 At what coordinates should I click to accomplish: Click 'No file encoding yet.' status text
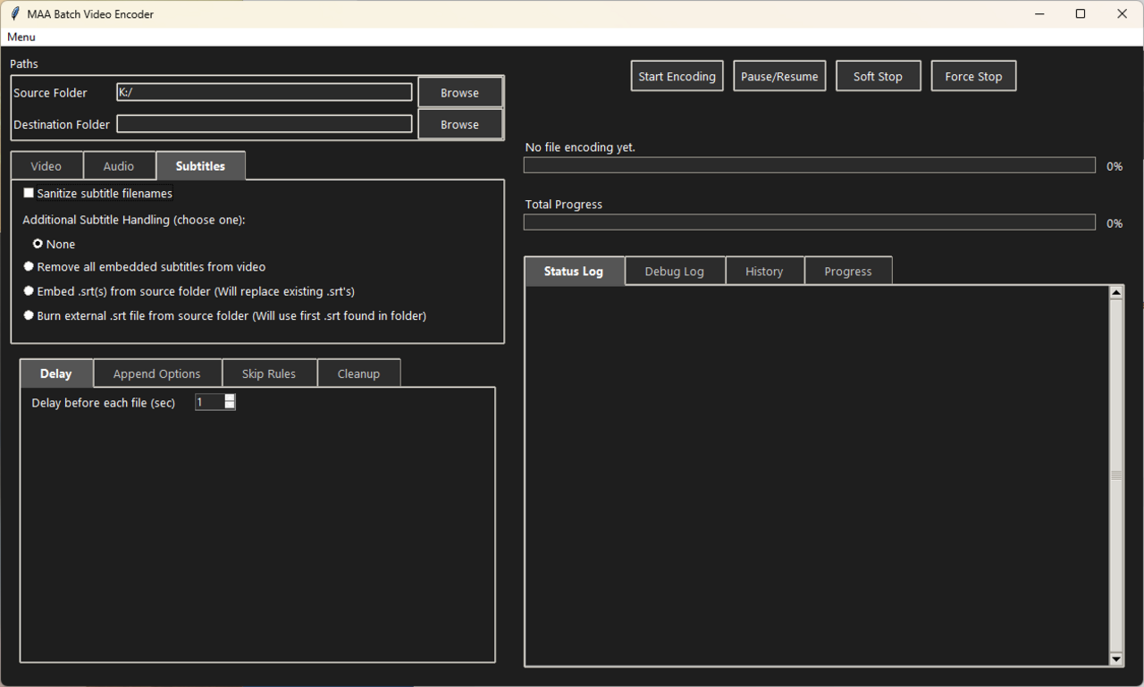[x=580, y=147]
